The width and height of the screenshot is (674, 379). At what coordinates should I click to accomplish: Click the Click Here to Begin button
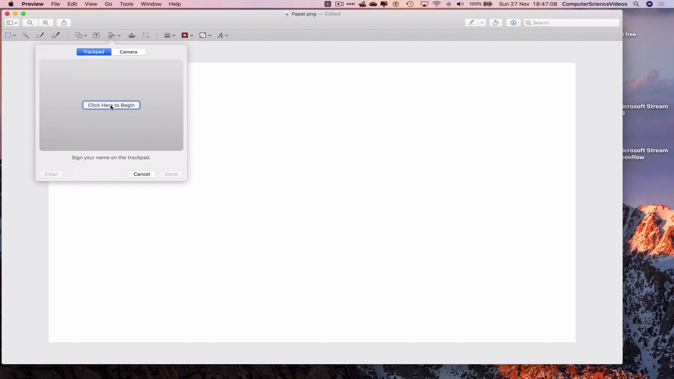pyautogui.click(x=111, y=105)
